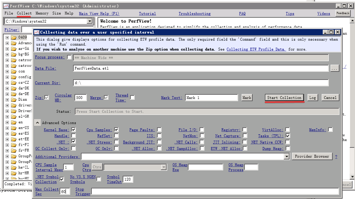
Task: Open the Cpu Ctrs dropdown
Action: (164, 167)
